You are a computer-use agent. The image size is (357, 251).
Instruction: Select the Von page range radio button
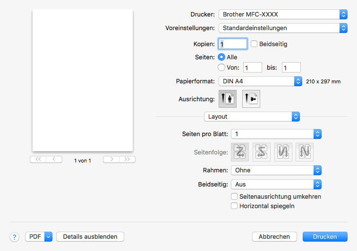pos(221,67)
